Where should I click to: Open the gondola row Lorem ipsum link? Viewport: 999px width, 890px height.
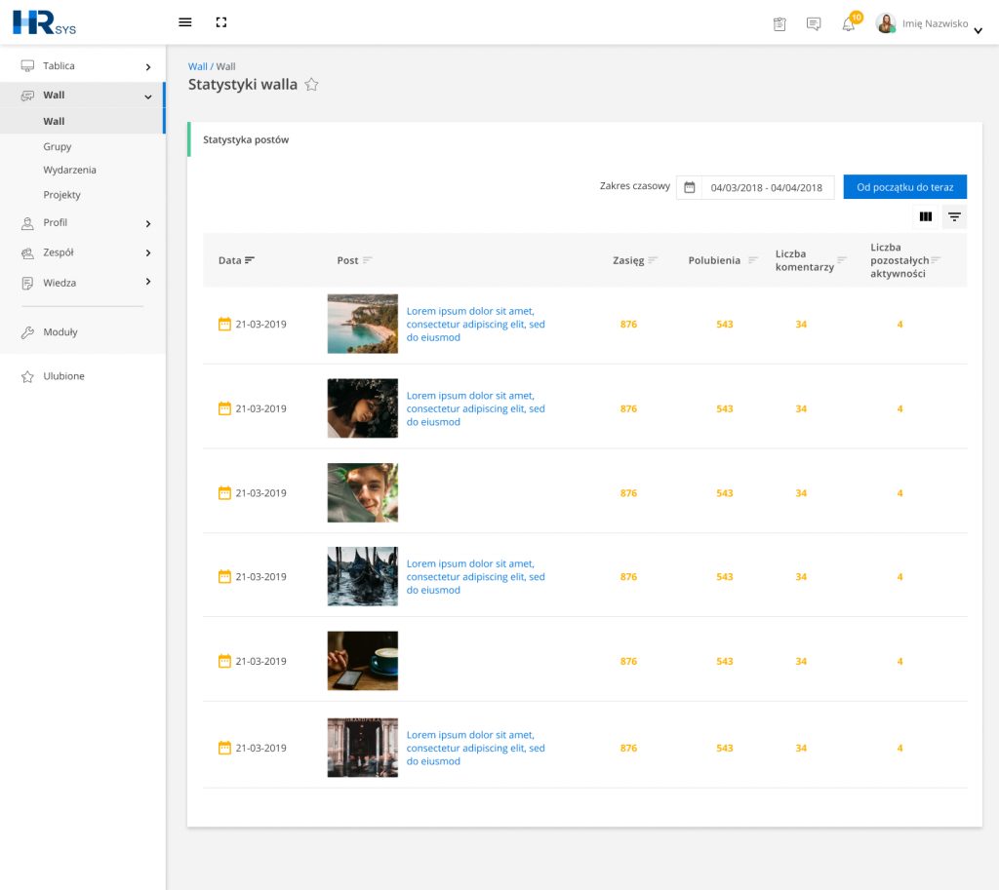475,577
